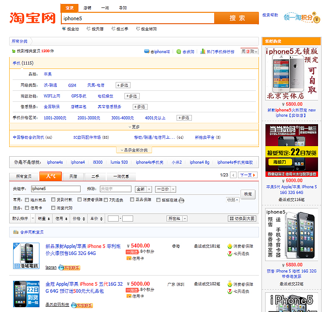Open the iphone5无锁版 ad thumbnail
Screen dimensions: 329x312
tap(291, 74)
